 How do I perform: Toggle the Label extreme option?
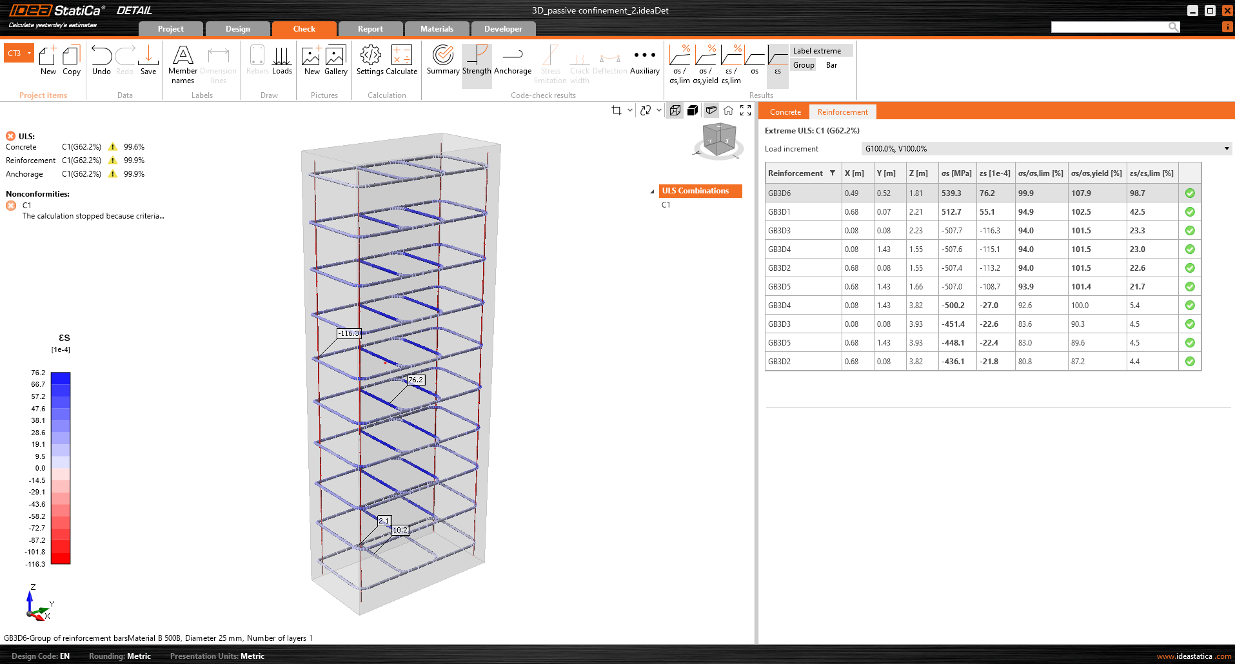(816, 51)
